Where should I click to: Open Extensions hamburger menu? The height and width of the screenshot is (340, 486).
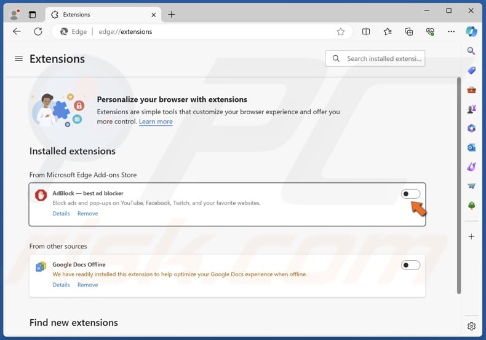pyautogui.click(x=18, y=58)
